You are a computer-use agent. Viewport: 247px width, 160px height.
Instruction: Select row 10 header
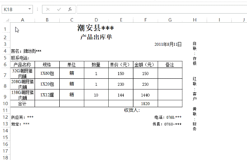(5, 104)
